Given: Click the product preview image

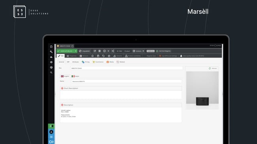Looking at the screenshot, I should (x=202, y=90).
